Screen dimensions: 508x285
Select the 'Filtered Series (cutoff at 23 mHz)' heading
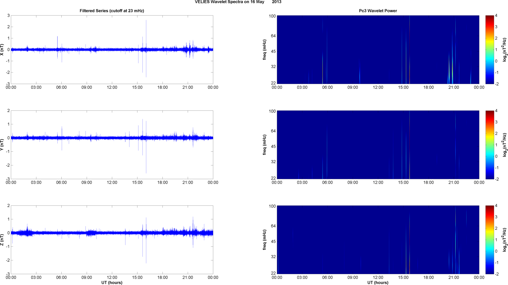[x=112, y=11]
